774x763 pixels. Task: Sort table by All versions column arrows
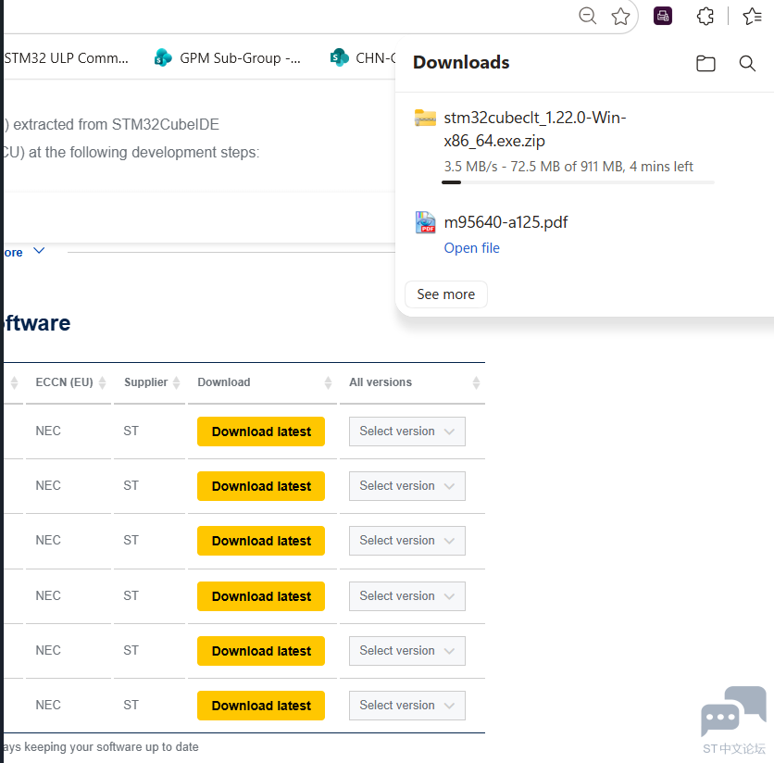[476, 382]
